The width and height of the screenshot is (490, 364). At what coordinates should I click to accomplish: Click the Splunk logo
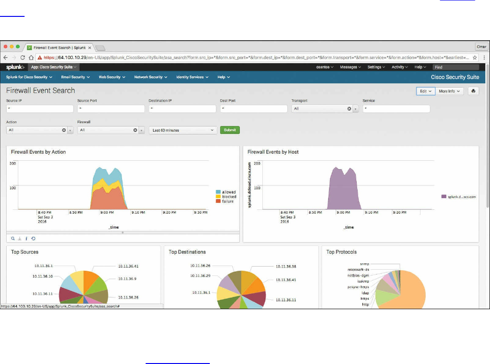coord(15,67)
